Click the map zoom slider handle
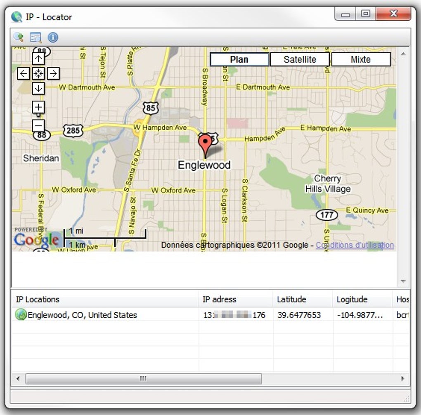The height and width of the screenshot is (415, 421). pyautogui.click(x=38, y=115)
